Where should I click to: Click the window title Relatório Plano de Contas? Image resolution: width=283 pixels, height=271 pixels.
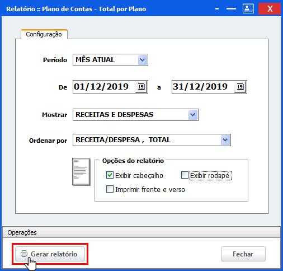coord(76,9)
